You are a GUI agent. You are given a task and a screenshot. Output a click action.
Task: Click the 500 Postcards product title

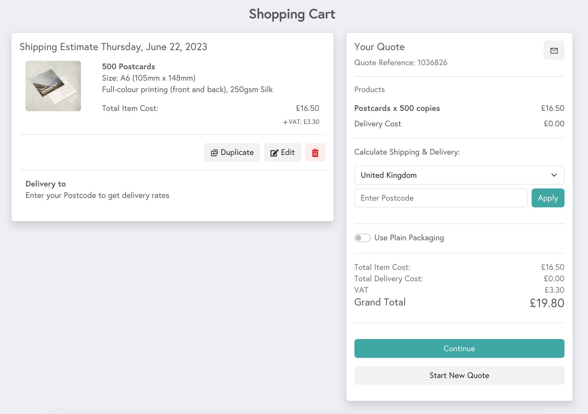click(129, 67)
